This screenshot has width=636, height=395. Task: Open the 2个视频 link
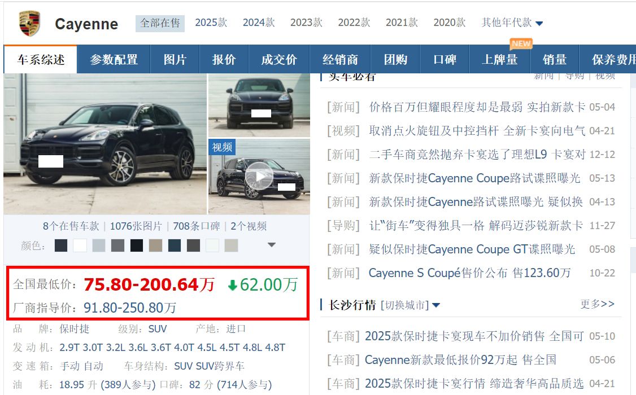249,226
